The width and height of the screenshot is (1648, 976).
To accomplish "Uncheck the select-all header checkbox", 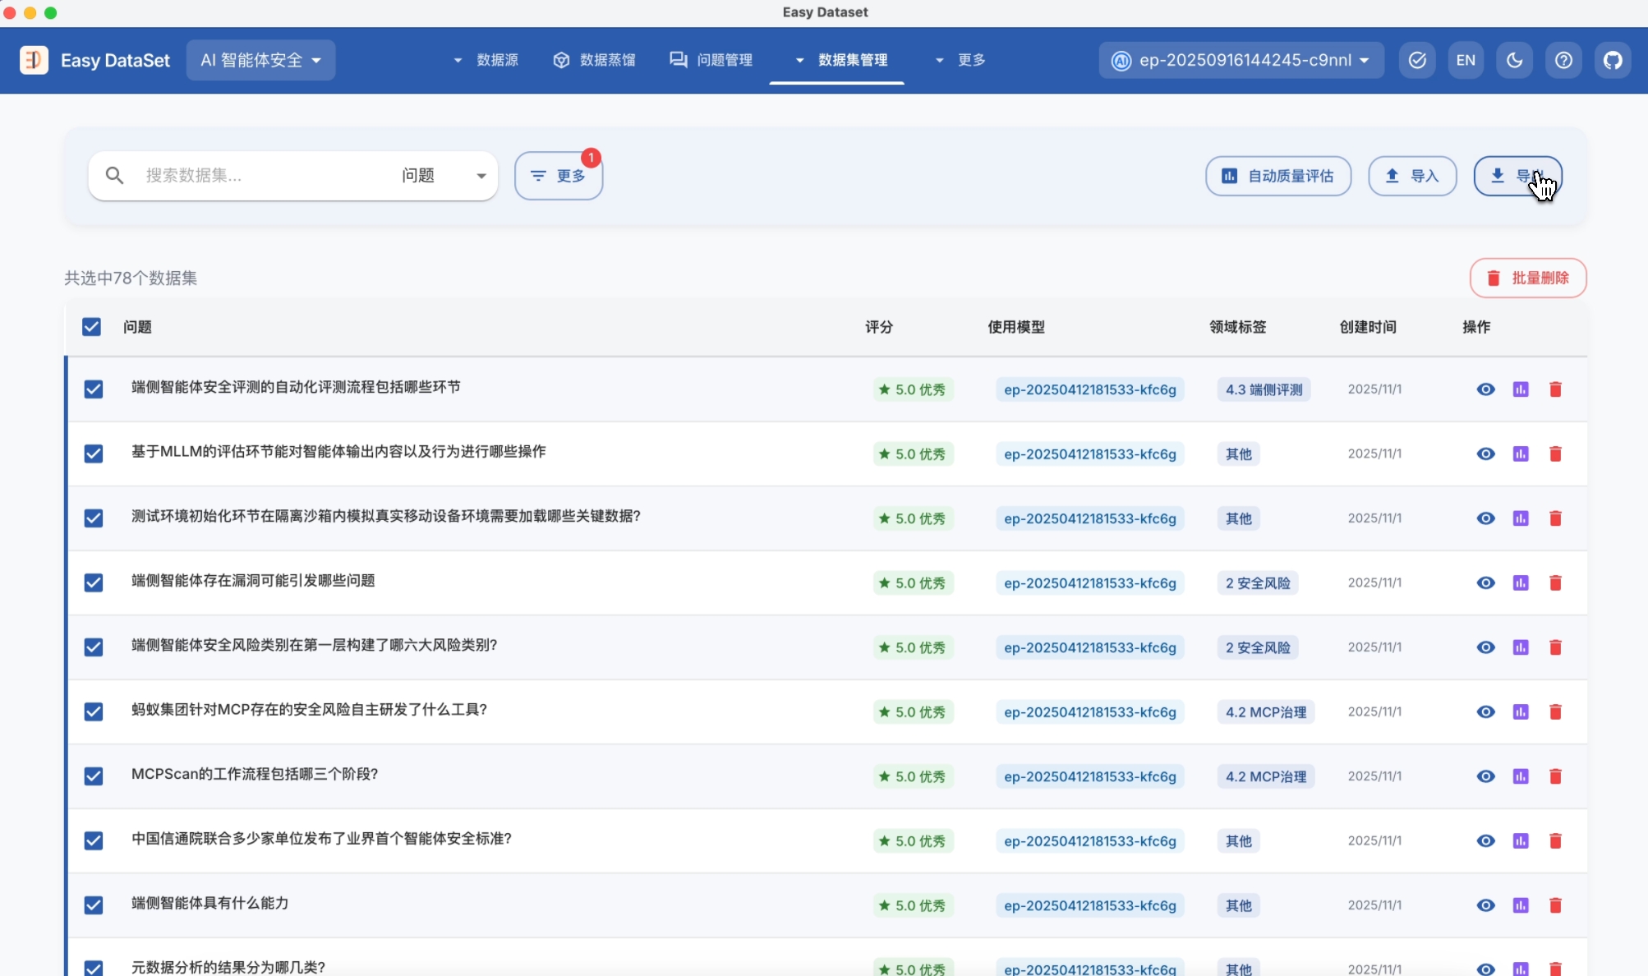I will (x=91, y=327).
